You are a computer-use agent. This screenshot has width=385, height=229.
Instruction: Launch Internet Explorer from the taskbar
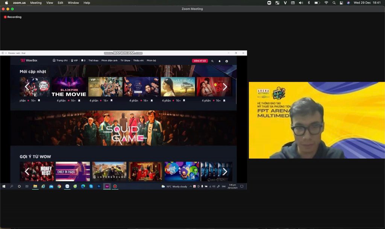click(x=43, y=187)
